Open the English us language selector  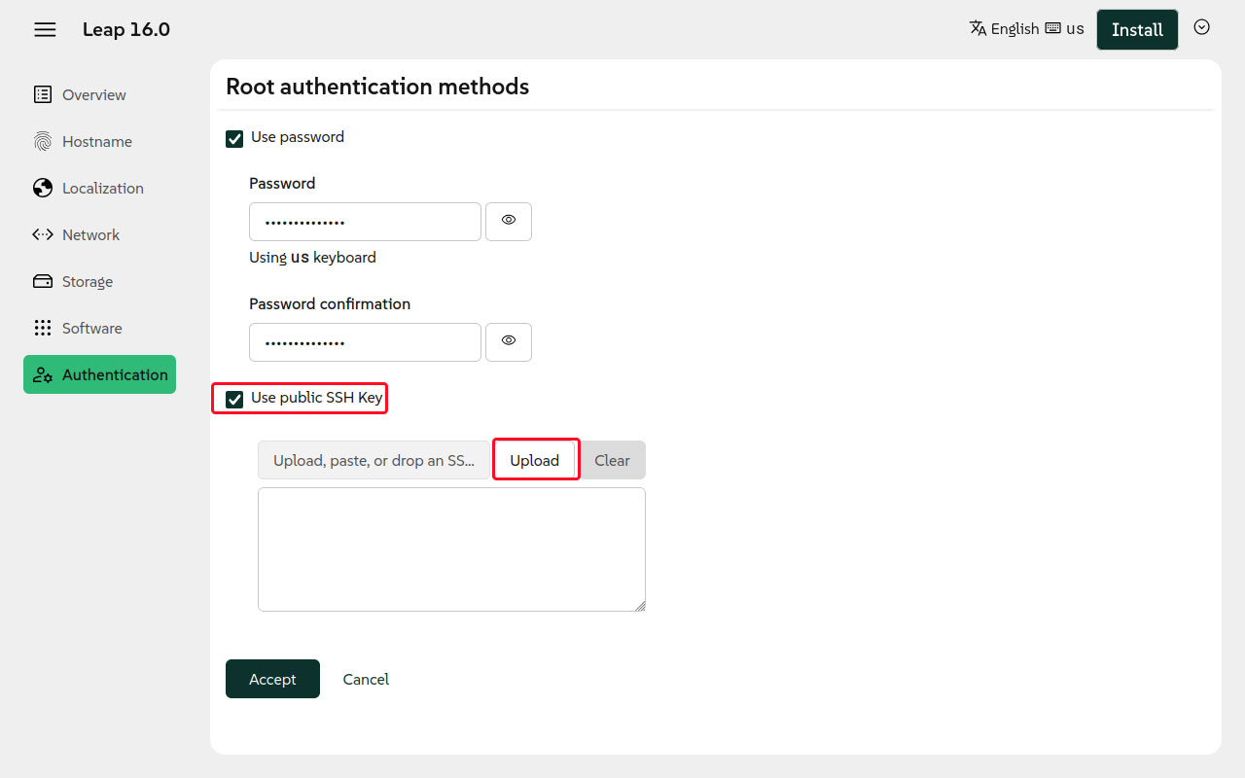1026,29
